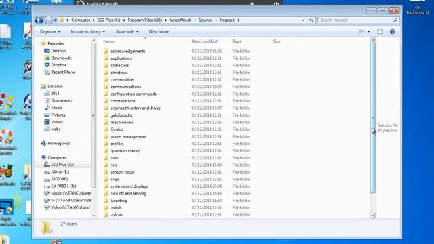Select Homegroup in the navigation pane
The width and height of the screenshot is (434, 244).
58,143
